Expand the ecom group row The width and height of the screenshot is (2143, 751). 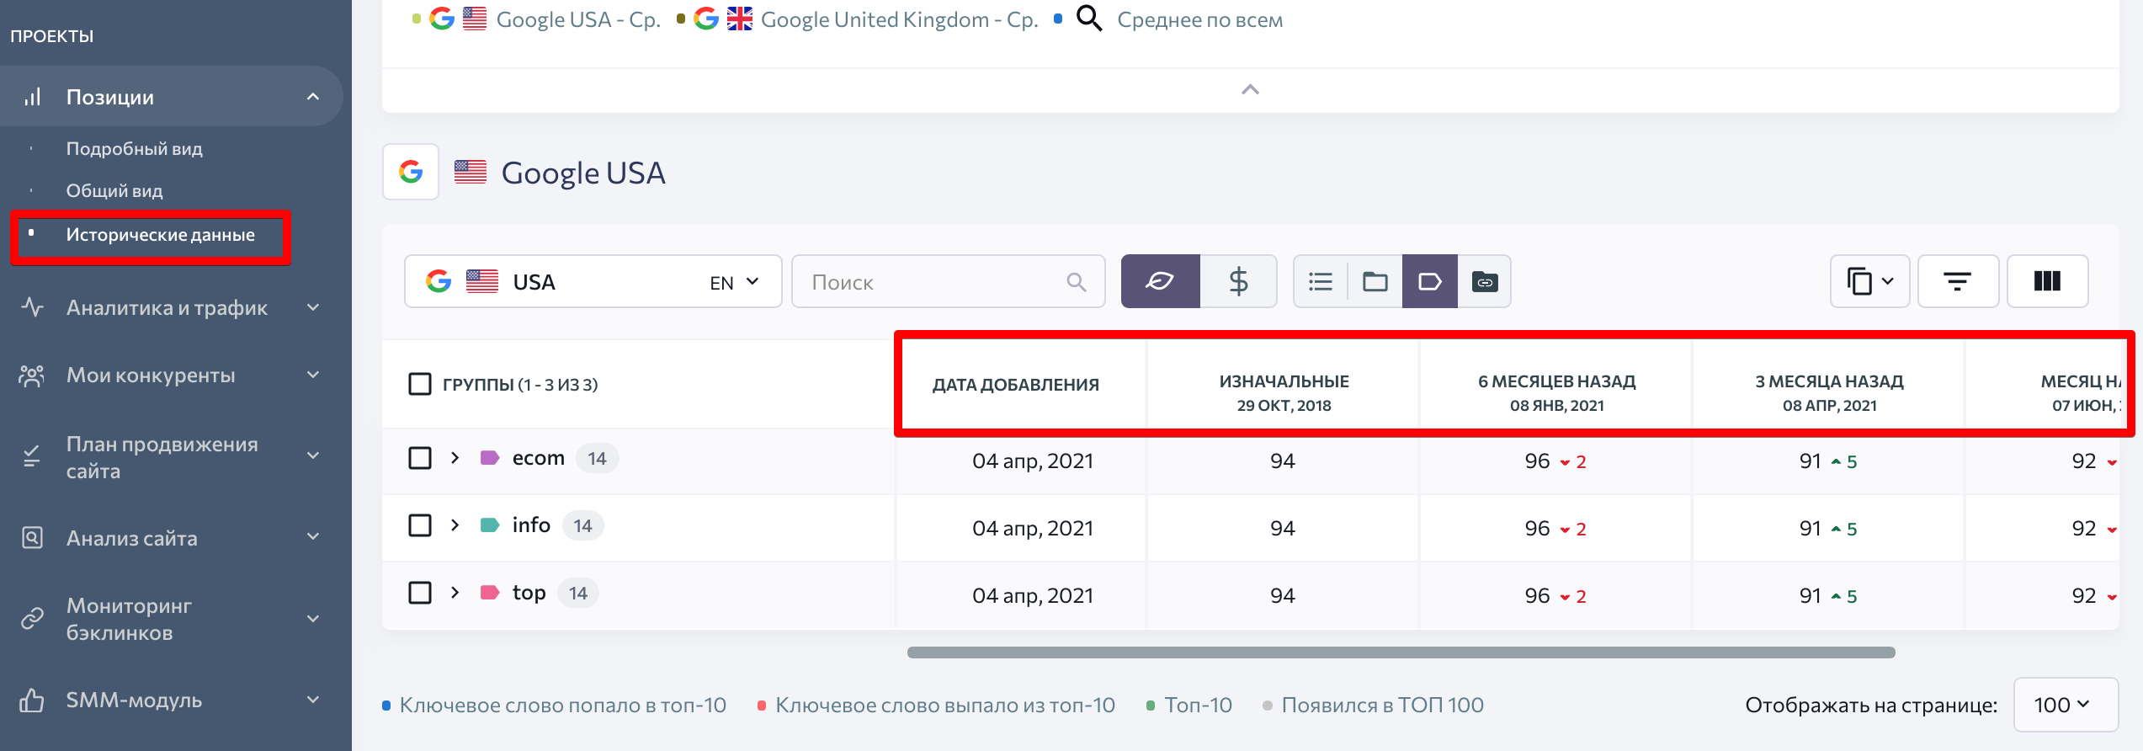[x=455, y=458]
